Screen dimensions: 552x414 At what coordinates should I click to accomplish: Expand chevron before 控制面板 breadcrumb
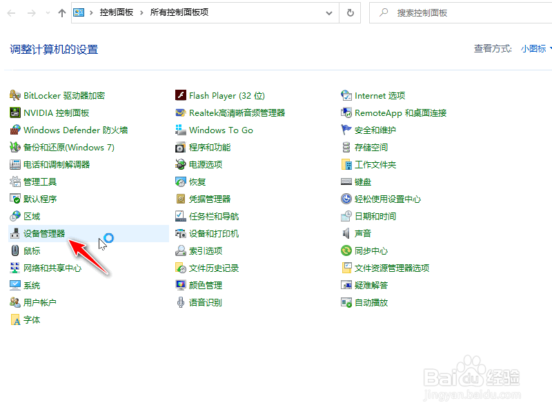click(x=91, y=13)
